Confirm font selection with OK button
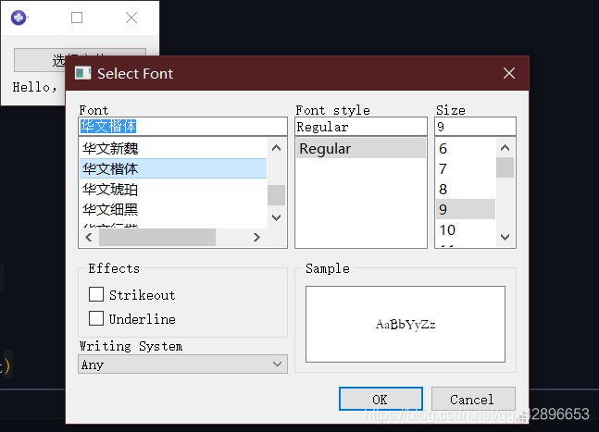Screen dimensions: 599x432 coord(381,399)
